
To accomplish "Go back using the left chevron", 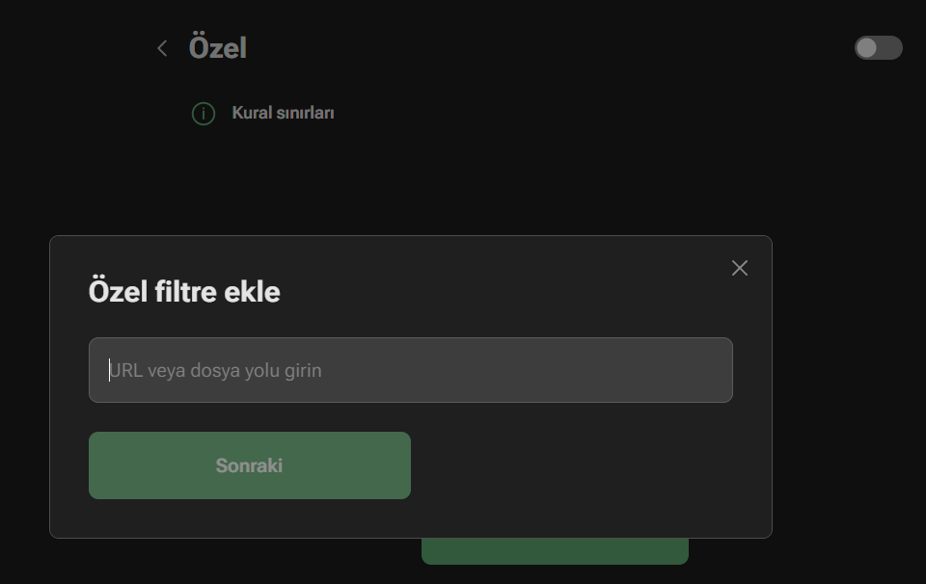I will [162, 48].
